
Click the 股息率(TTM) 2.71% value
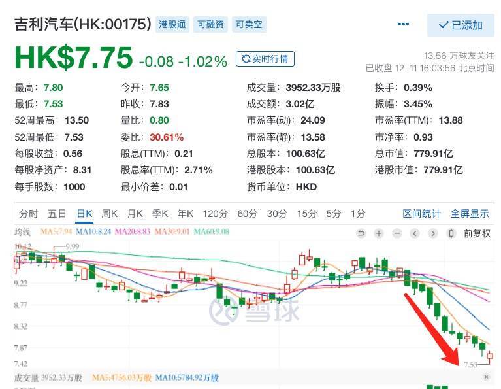(199, 170)
